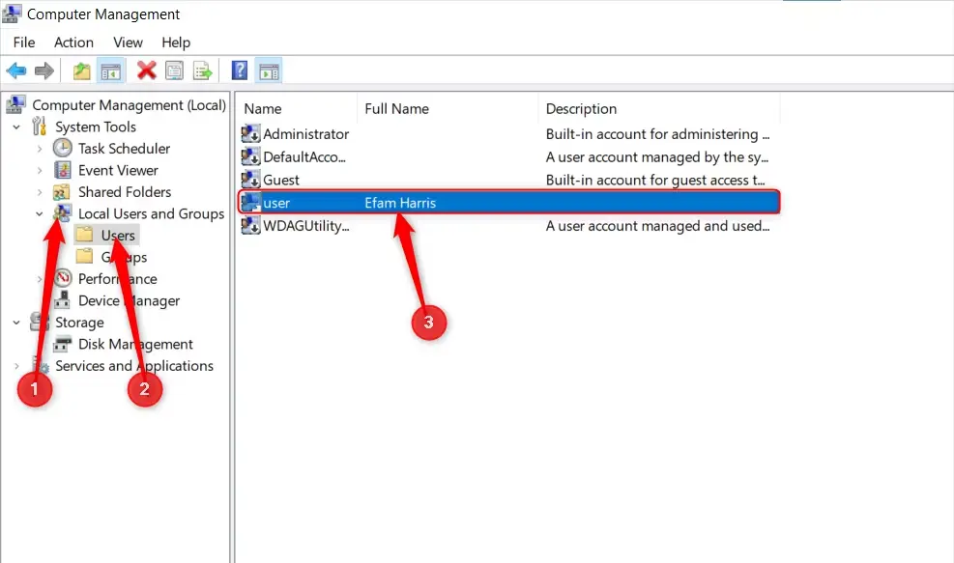This screenshot has height=563, width=954.
Task: Click the Storage drive icon
Action: pyautogui.click(x=40, y=322)
